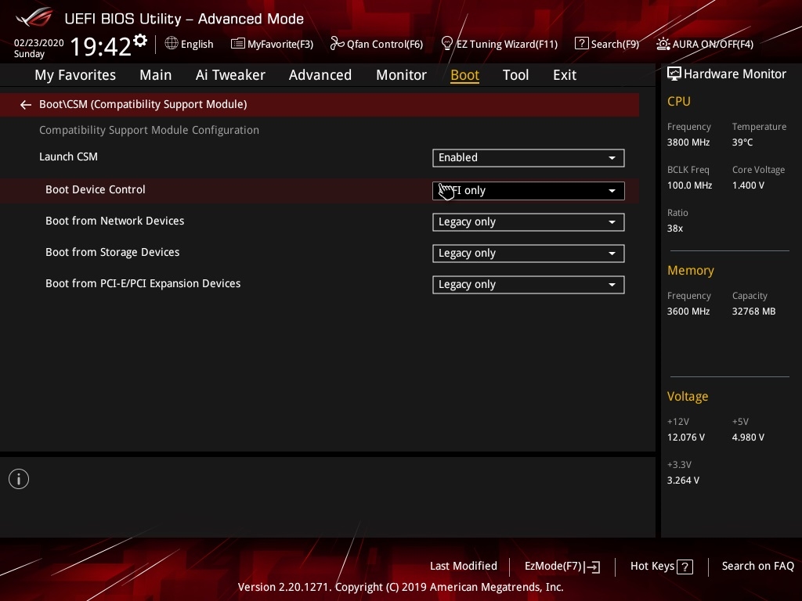Click the AURA light icon
Viewport: 802px width, 601px height.
(x=663, y=44)
